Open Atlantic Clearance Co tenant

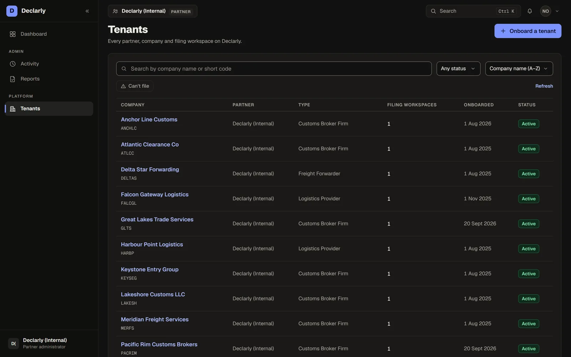tap(150, 145)
